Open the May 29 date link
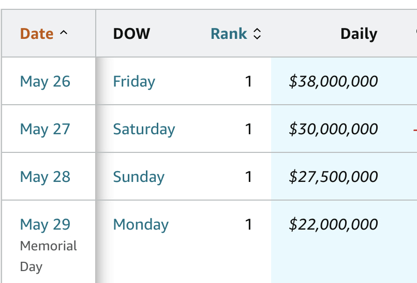417x283 pixels. point(45,224)
